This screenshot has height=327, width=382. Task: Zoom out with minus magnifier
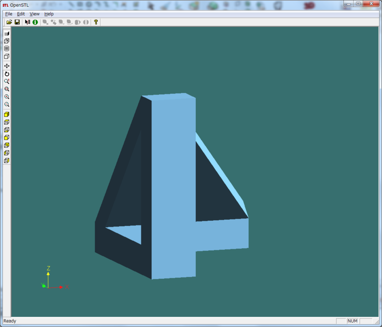point(7,104)
